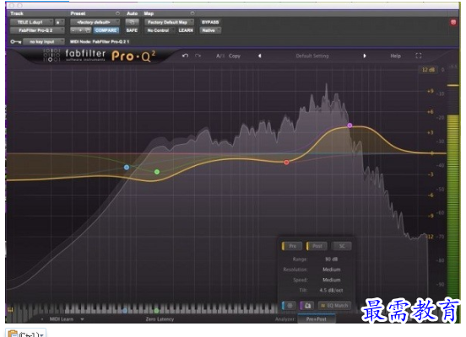Change the analyzer Range 90 dB value
The width and height of the screenshot is (466, 337).
click(x=332, y=259)
